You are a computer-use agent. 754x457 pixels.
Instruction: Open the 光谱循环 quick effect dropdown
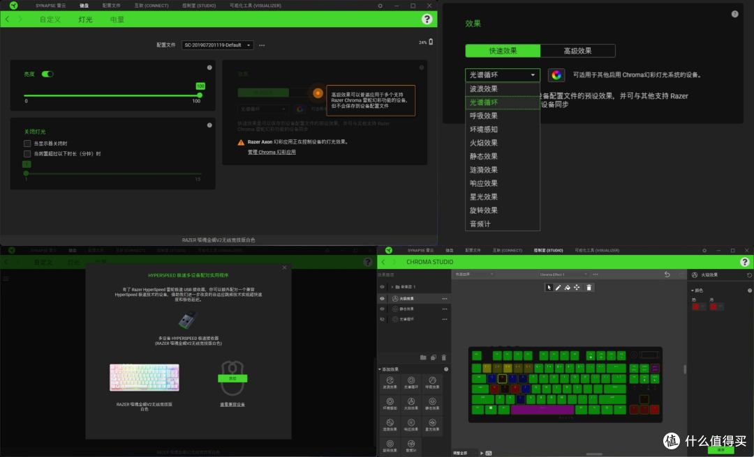point(503,75)
